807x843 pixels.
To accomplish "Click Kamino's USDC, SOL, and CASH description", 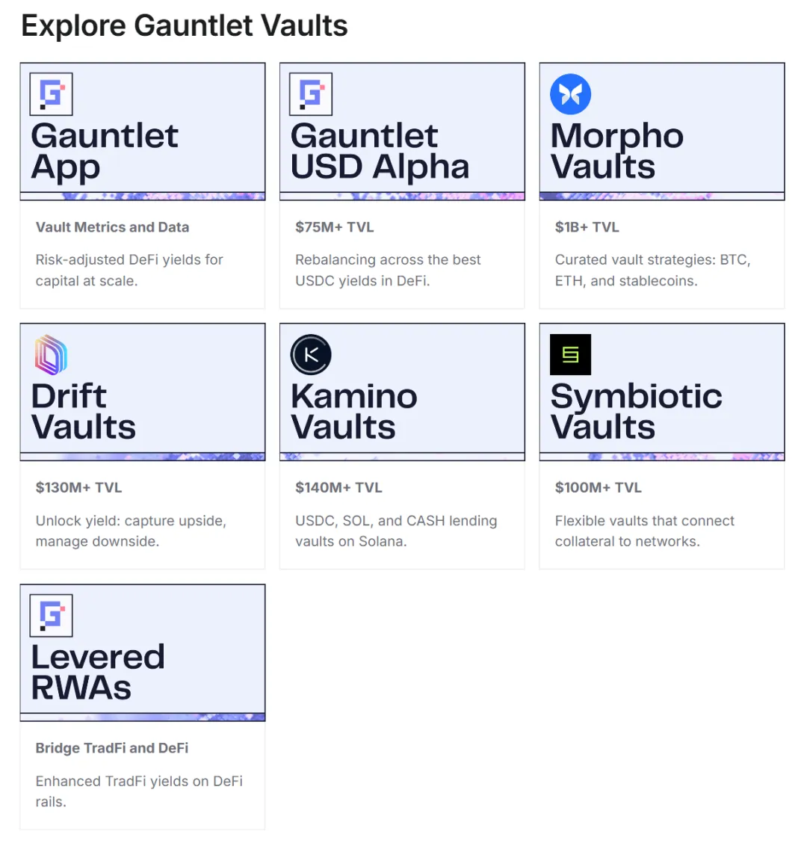I will click(x=395, y=531).
